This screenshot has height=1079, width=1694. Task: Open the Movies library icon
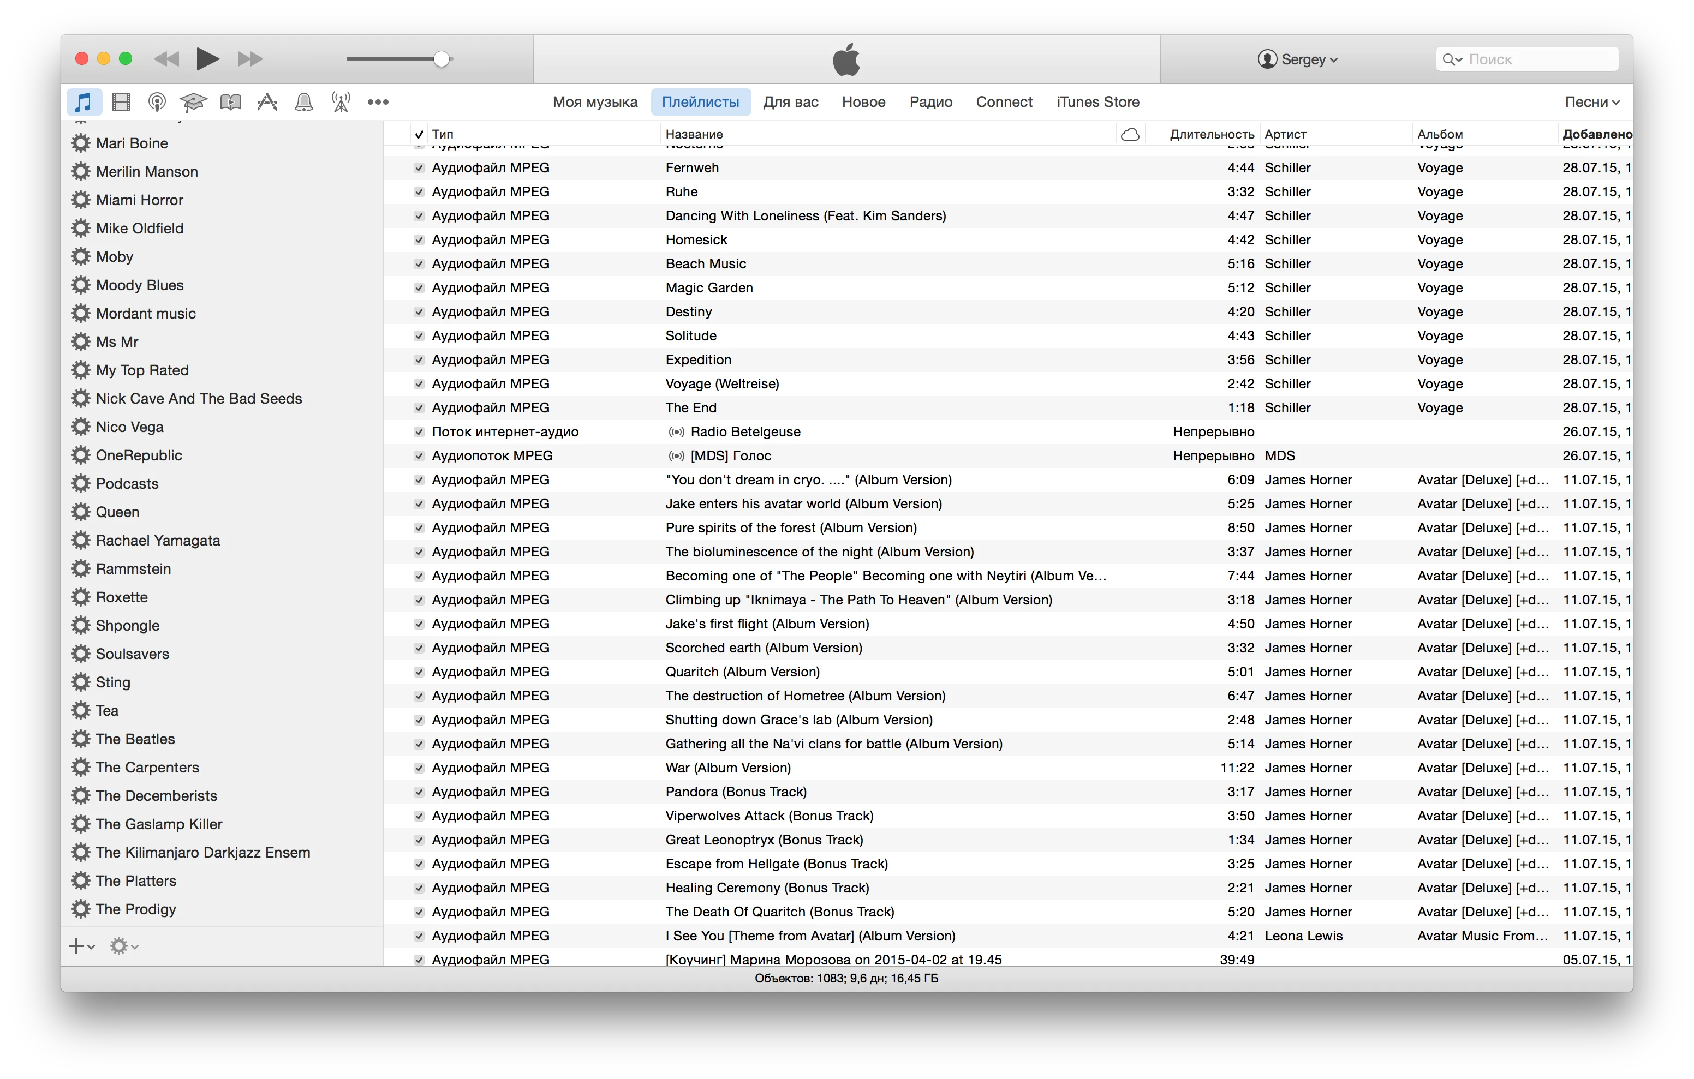[121, 102]
